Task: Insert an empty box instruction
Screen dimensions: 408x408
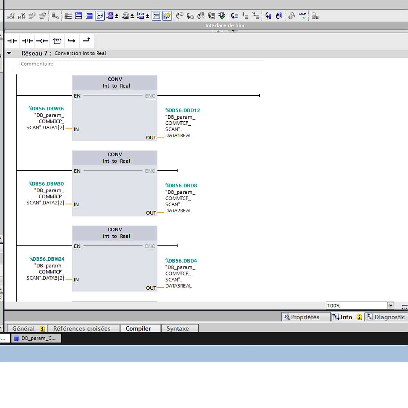Action: point(57,41)
